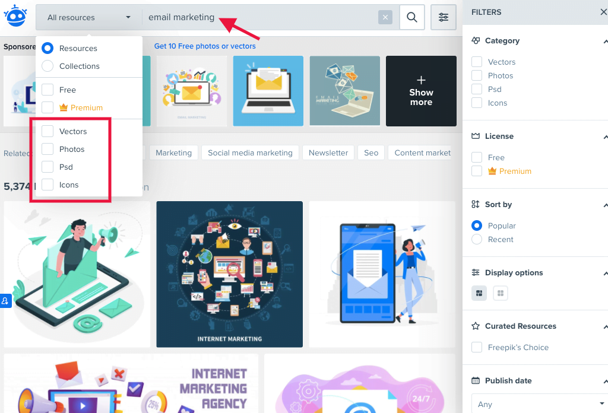Select uniform grid display option
This screenshot has height=413, width=608.
(500, 293)
